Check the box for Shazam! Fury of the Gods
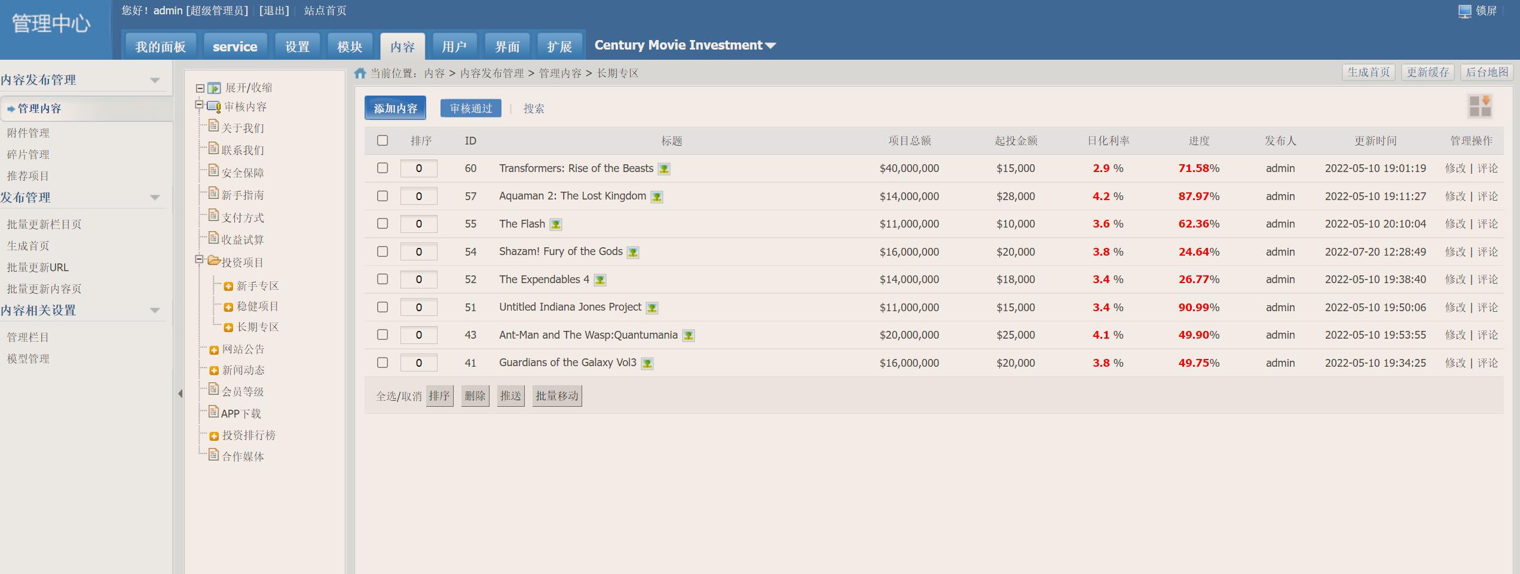Screen dimensions: 1520x574 (x=383, y=251)
